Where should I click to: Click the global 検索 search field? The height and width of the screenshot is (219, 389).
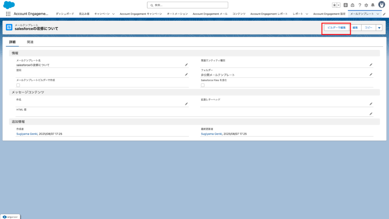tap(187, 5)
